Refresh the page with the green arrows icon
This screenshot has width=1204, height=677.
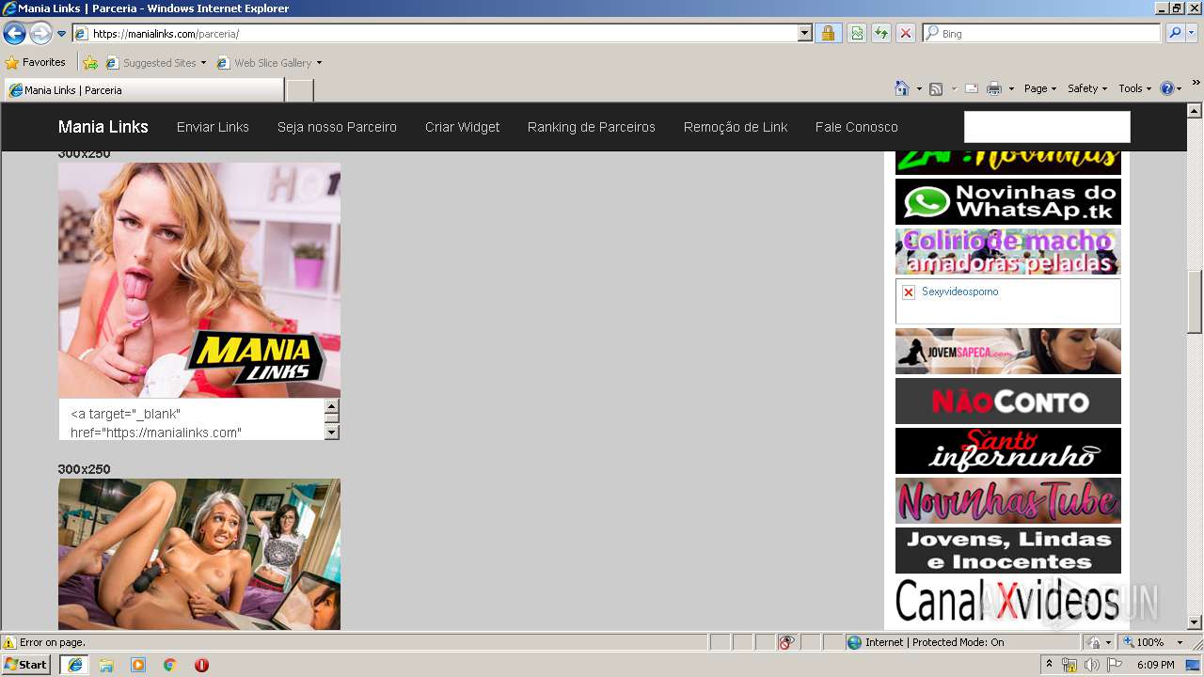tap(881, 34)
